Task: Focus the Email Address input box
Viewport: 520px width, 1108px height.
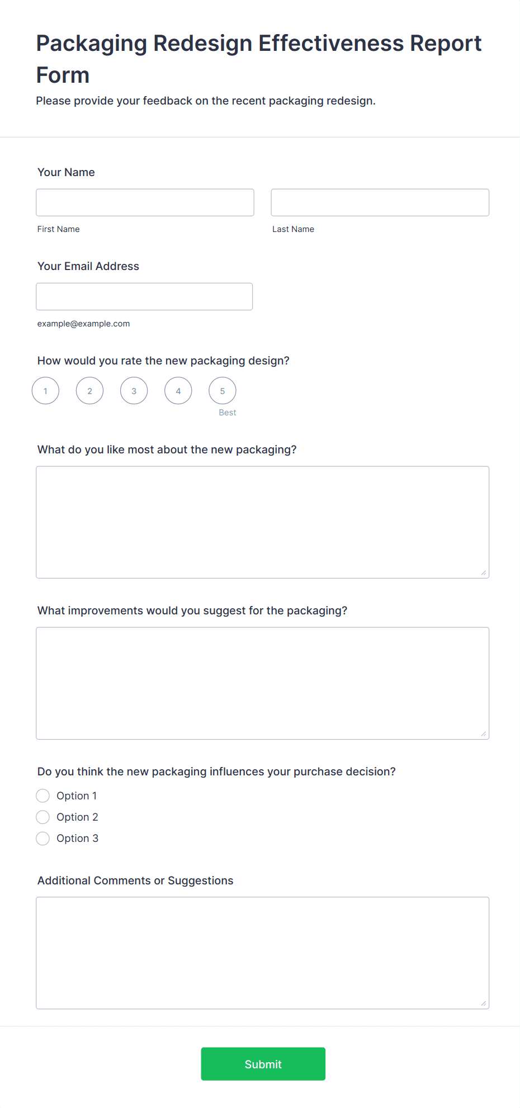Action: point(144,296)
